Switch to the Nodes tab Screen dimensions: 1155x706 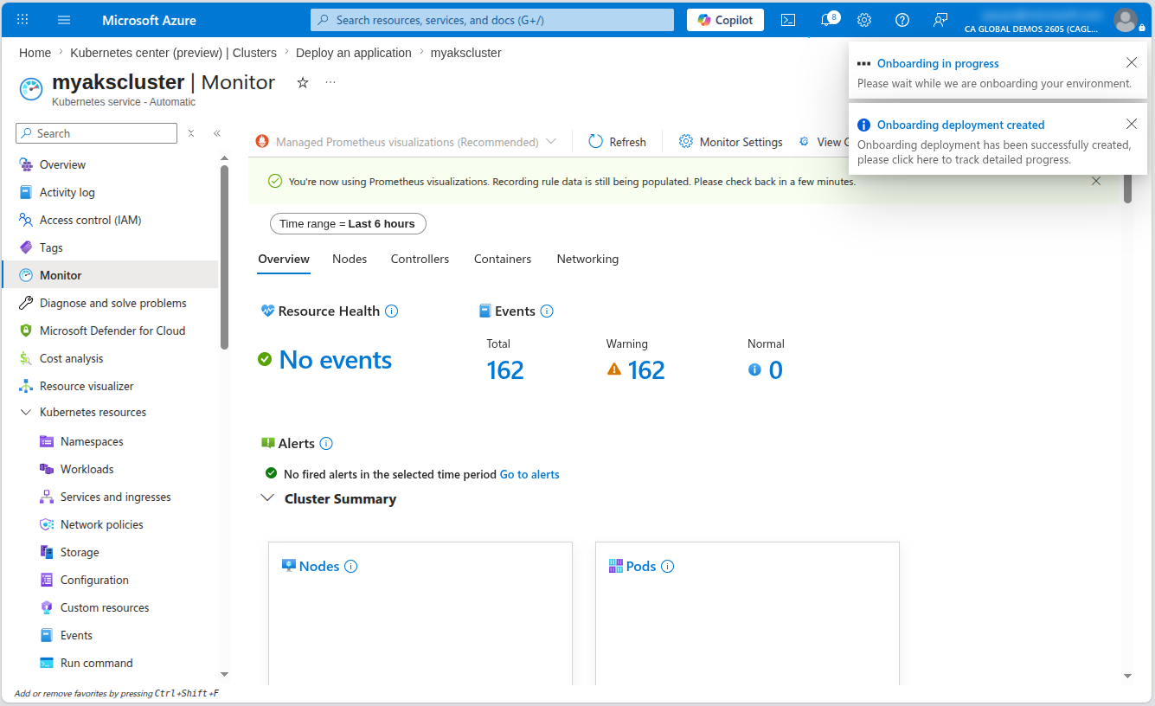(350, 259)
